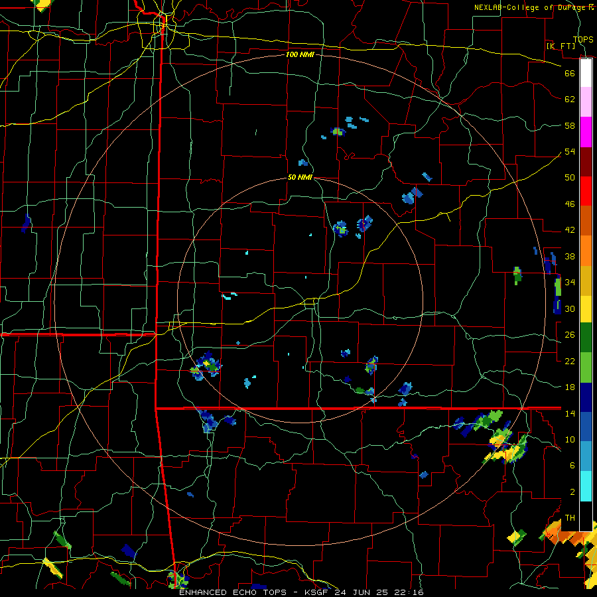
Task: Select the magenta legend swatch
Action: (x=586, y=132)
